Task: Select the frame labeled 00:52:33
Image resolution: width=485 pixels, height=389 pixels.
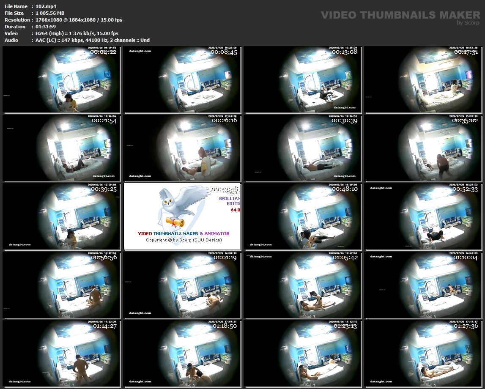Action: [x=423, y=216]
